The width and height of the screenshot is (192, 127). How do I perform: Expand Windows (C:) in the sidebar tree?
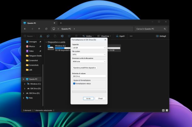(x=25, y=84)
